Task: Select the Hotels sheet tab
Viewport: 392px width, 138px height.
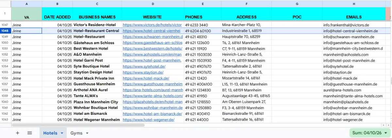Action: tap(50, 133)
